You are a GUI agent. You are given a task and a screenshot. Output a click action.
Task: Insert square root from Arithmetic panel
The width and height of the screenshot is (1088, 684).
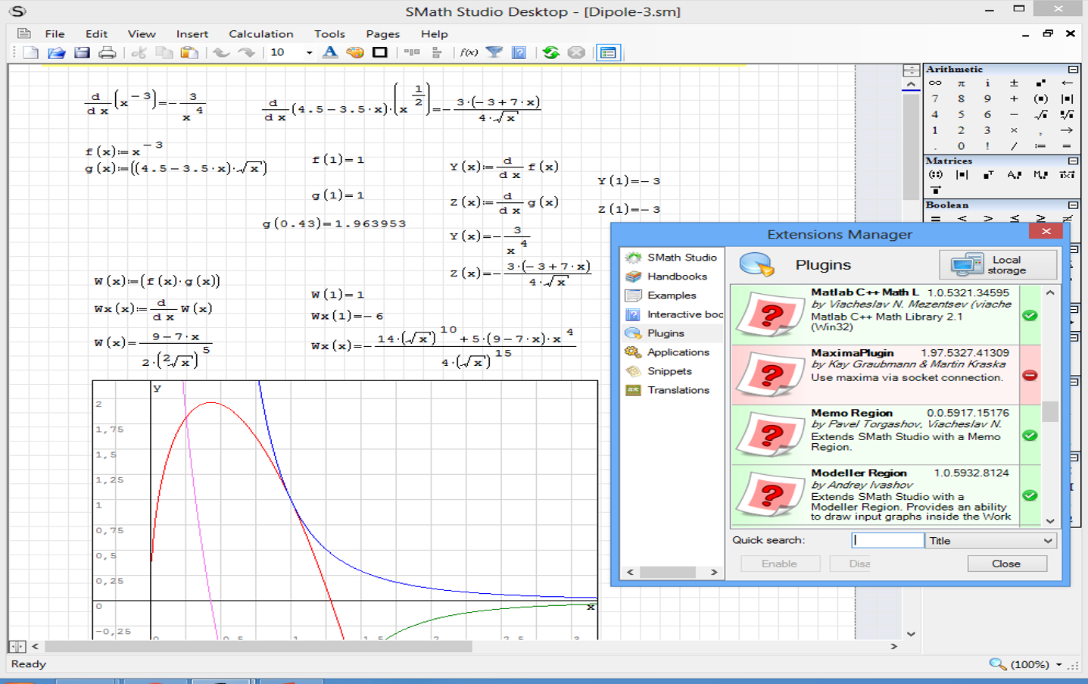click(1040, 114)
